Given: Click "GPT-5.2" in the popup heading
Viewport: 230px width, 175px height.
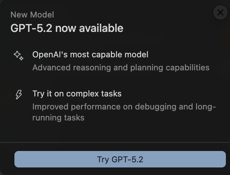Looking at the screenshot, I should 31,28.
